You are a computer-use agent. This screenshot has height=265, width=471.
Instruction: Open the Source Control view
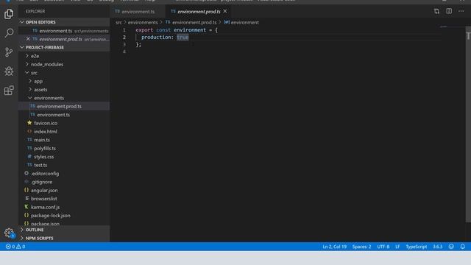(9, 52)
